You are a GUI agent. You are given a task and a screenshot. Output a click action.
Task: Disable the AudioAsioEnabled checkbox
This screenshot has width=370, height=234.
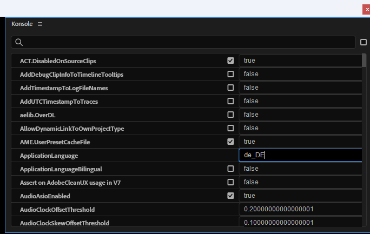[231, 196]
